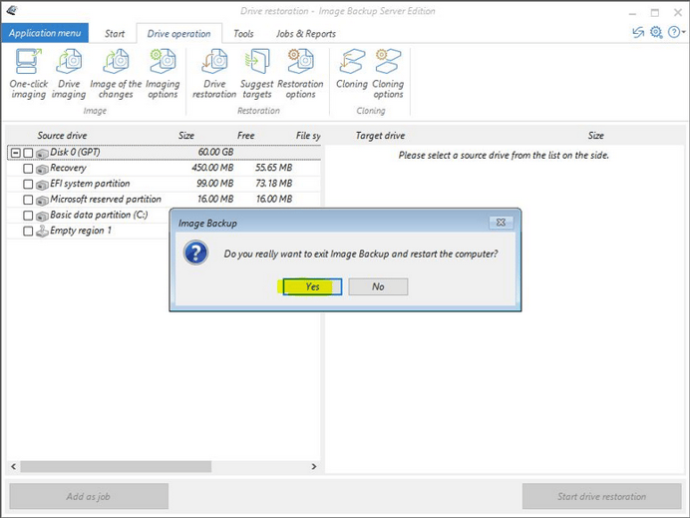
Task: Open Suggest targets
Action: [x=257, y=74]
